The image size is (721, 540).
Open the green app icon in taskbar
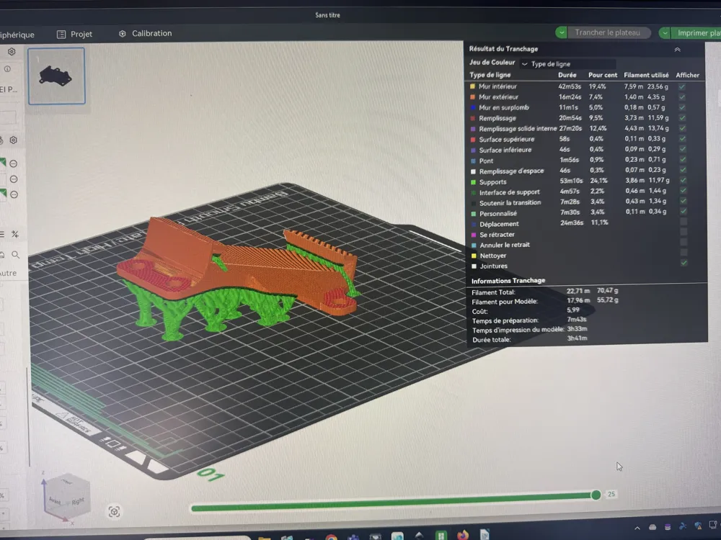coord(441,536)
